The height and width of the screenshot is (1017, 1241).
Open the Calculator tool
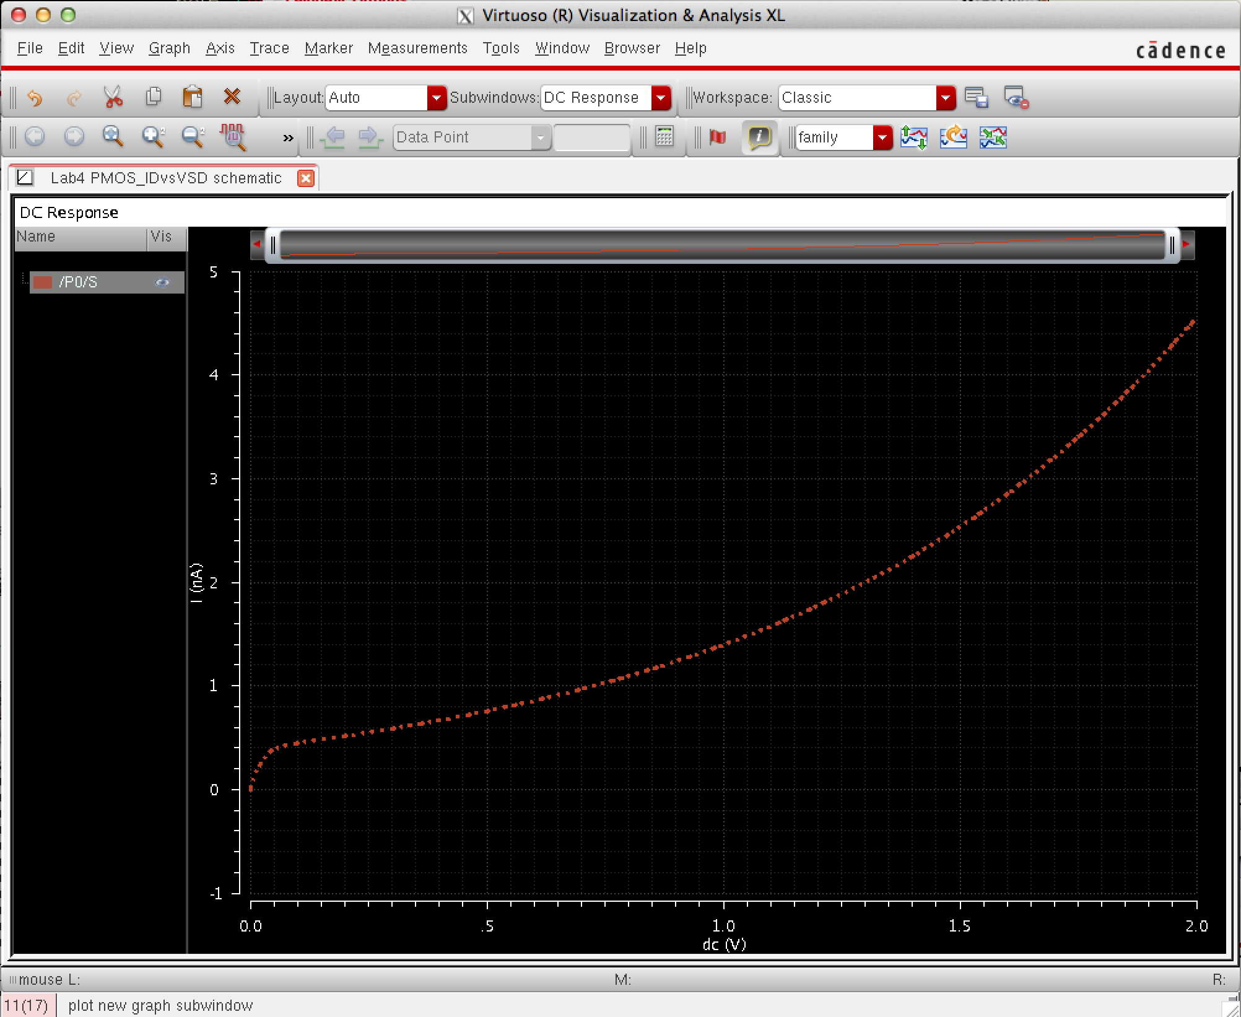click(664, 136)
